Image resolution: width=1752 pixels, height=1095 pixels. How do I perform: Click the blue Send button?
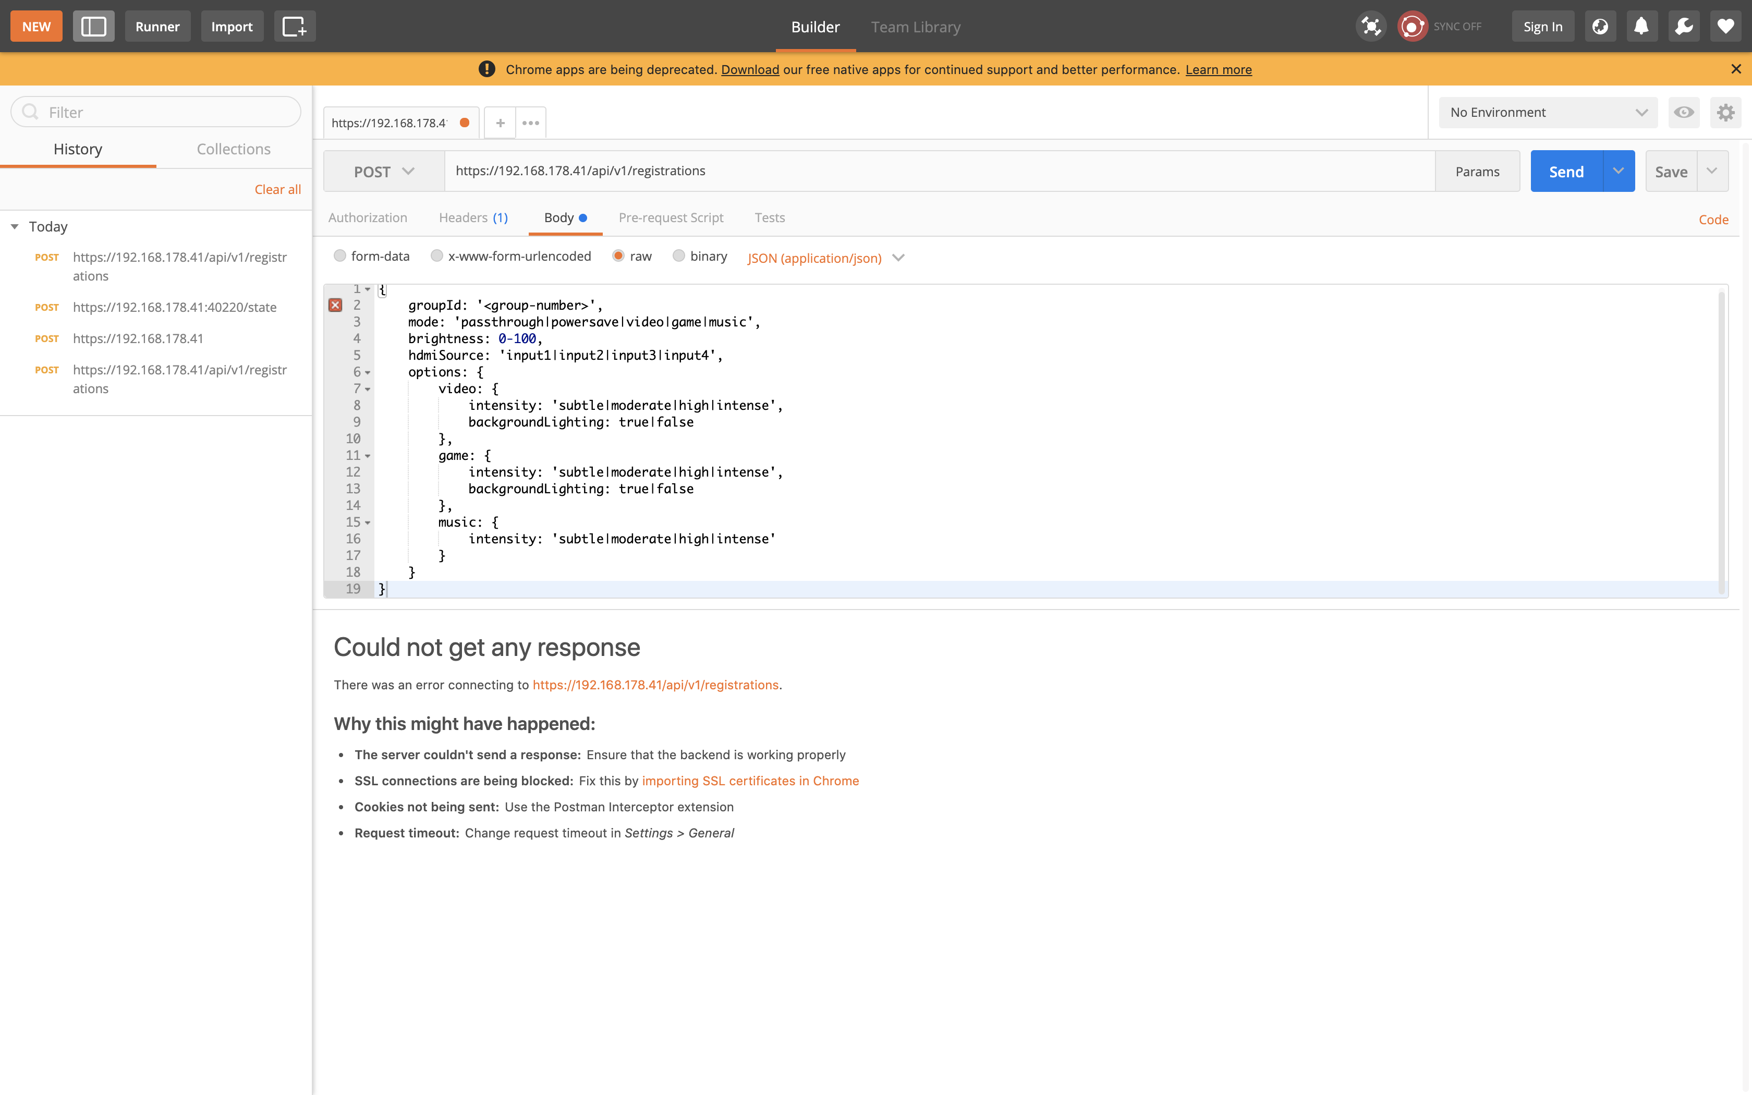[x=1566, y=172]
